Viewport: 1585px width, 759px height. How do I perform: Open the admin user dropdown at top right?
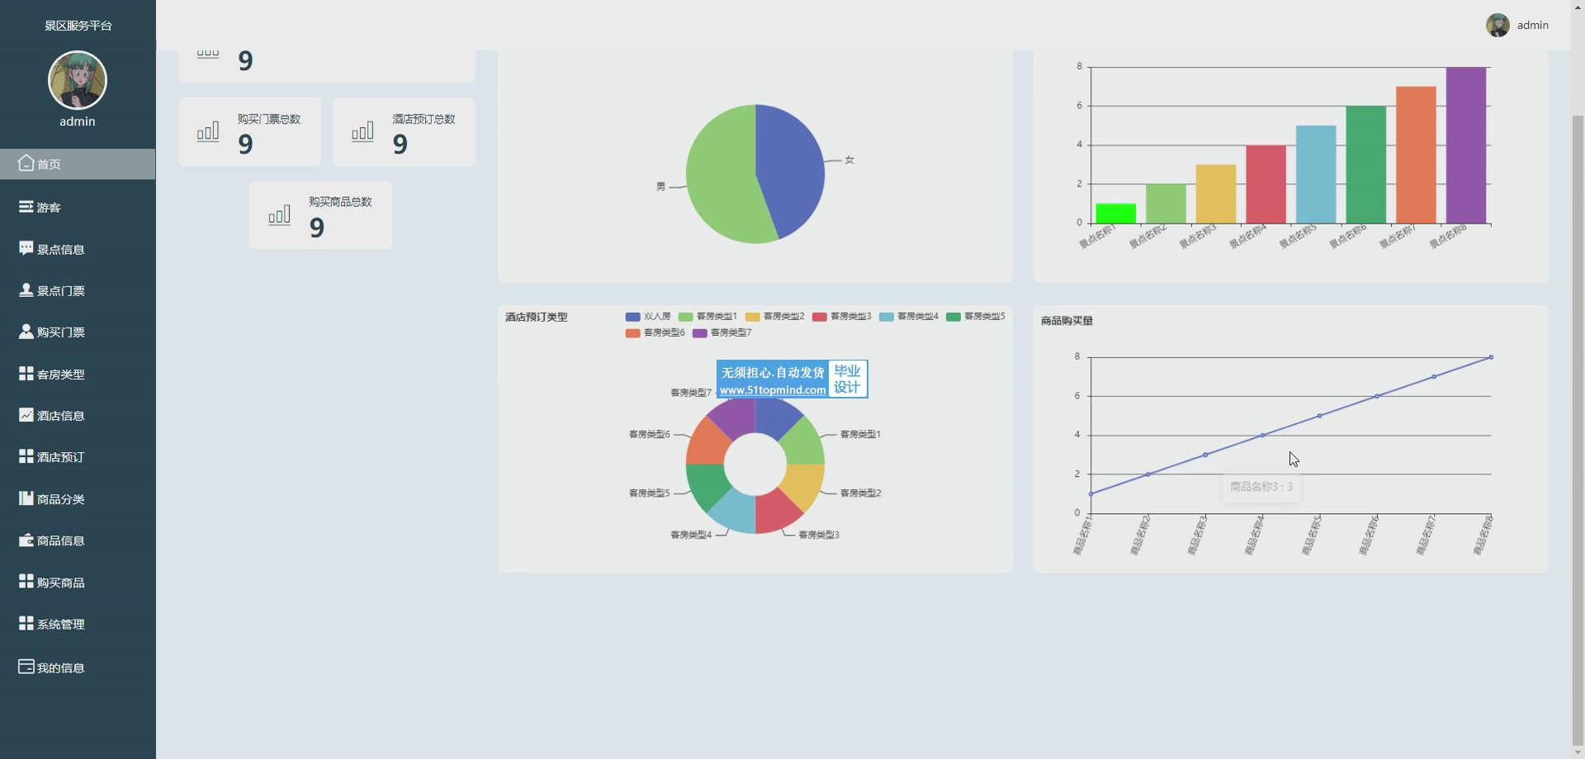(1517, 26)
